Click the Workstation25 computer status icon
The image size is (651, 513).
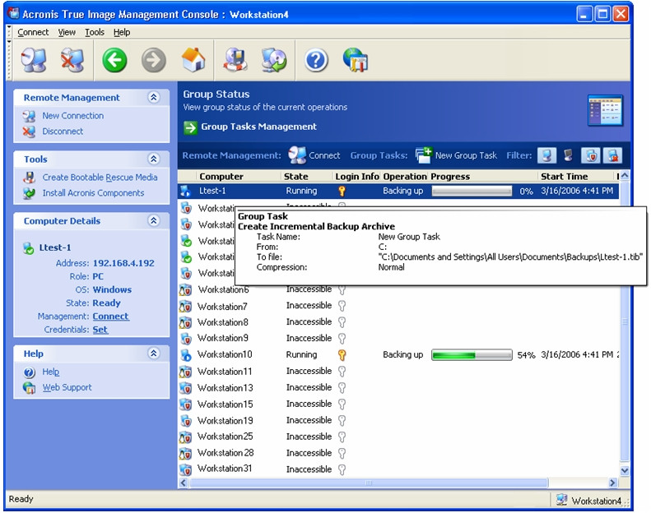185,437
